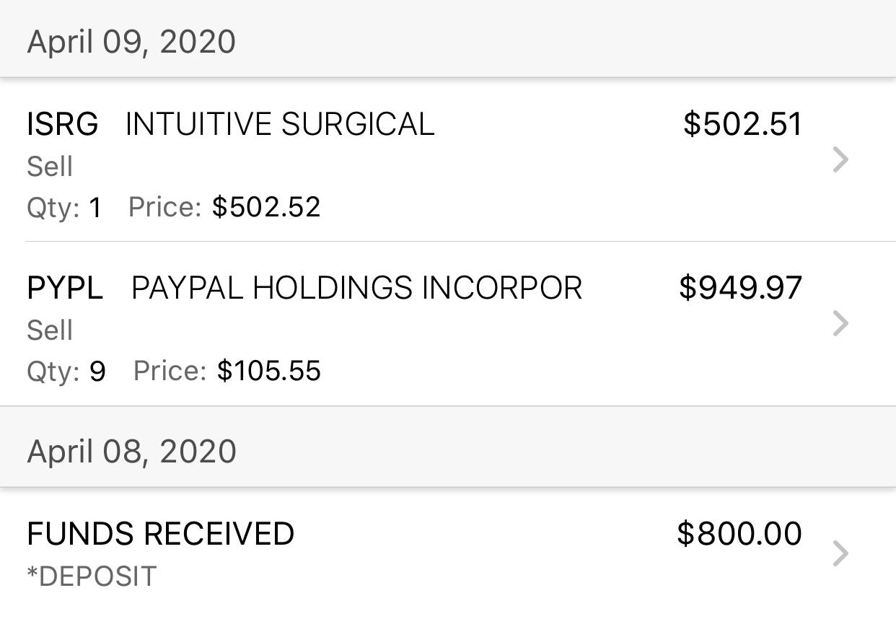This screenshot has height=619, width=896.
Task: Tap the ISRG Qty: 1 field
Action: [64, 208]
